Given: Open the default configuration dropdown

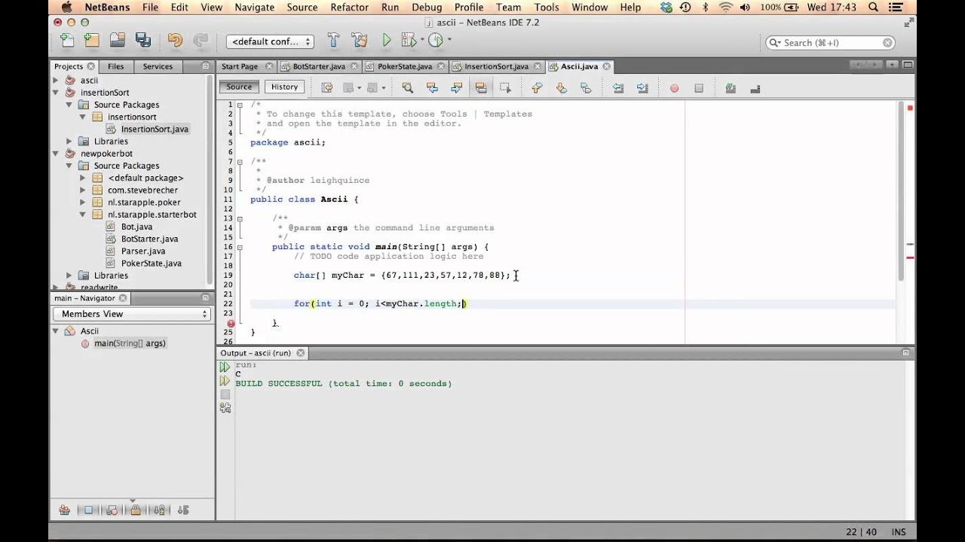Looking at the screenshot, I should pyautogui.click(x=270, y=41).
